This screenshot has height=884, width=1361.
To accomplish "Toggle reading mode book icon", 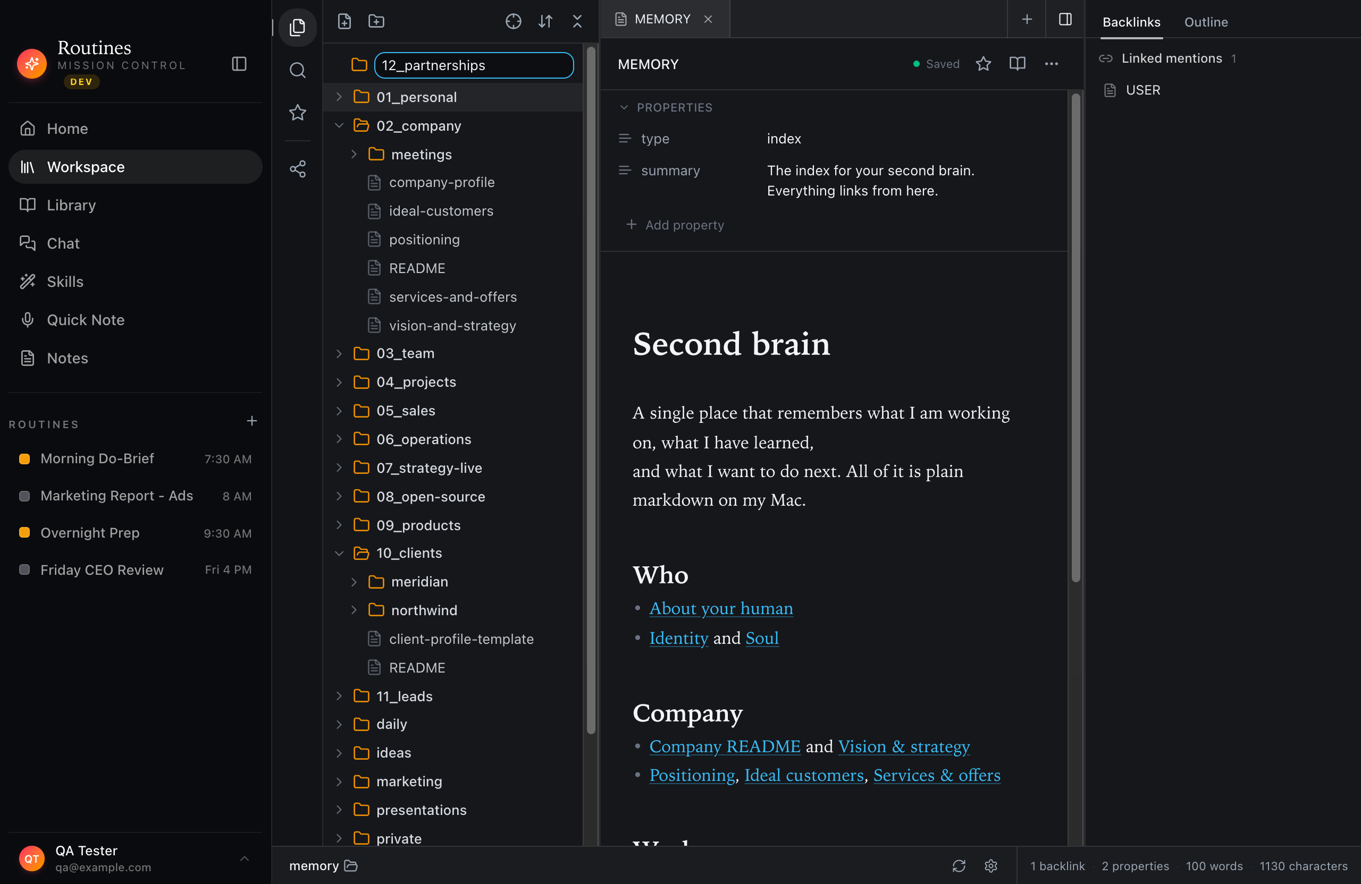I will tap(1016, 63).
